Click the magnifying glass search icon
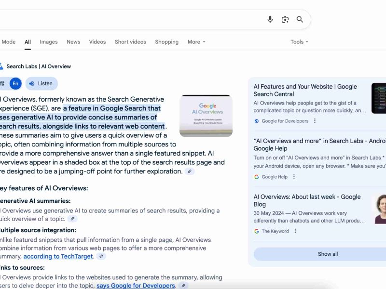The width and height of the screenshot is (386, 289). point(300,19)
